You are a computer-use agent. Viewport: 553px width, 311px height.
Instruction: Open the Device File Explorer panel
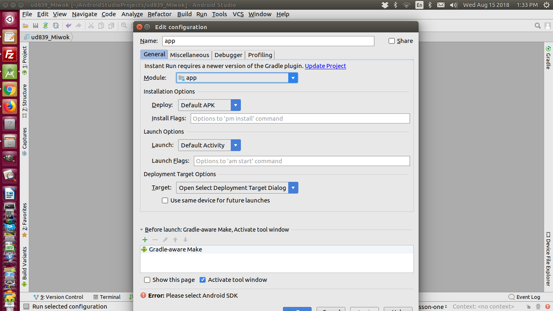point(548,259)
